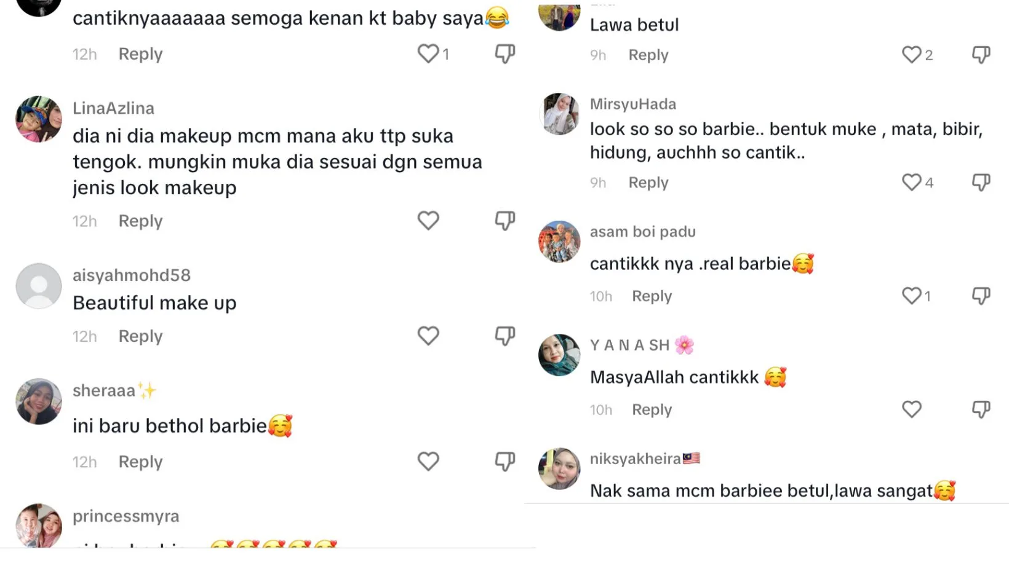
Task: Like the 'Beautiful make up' comment
Action: click(x=428, y=336)
